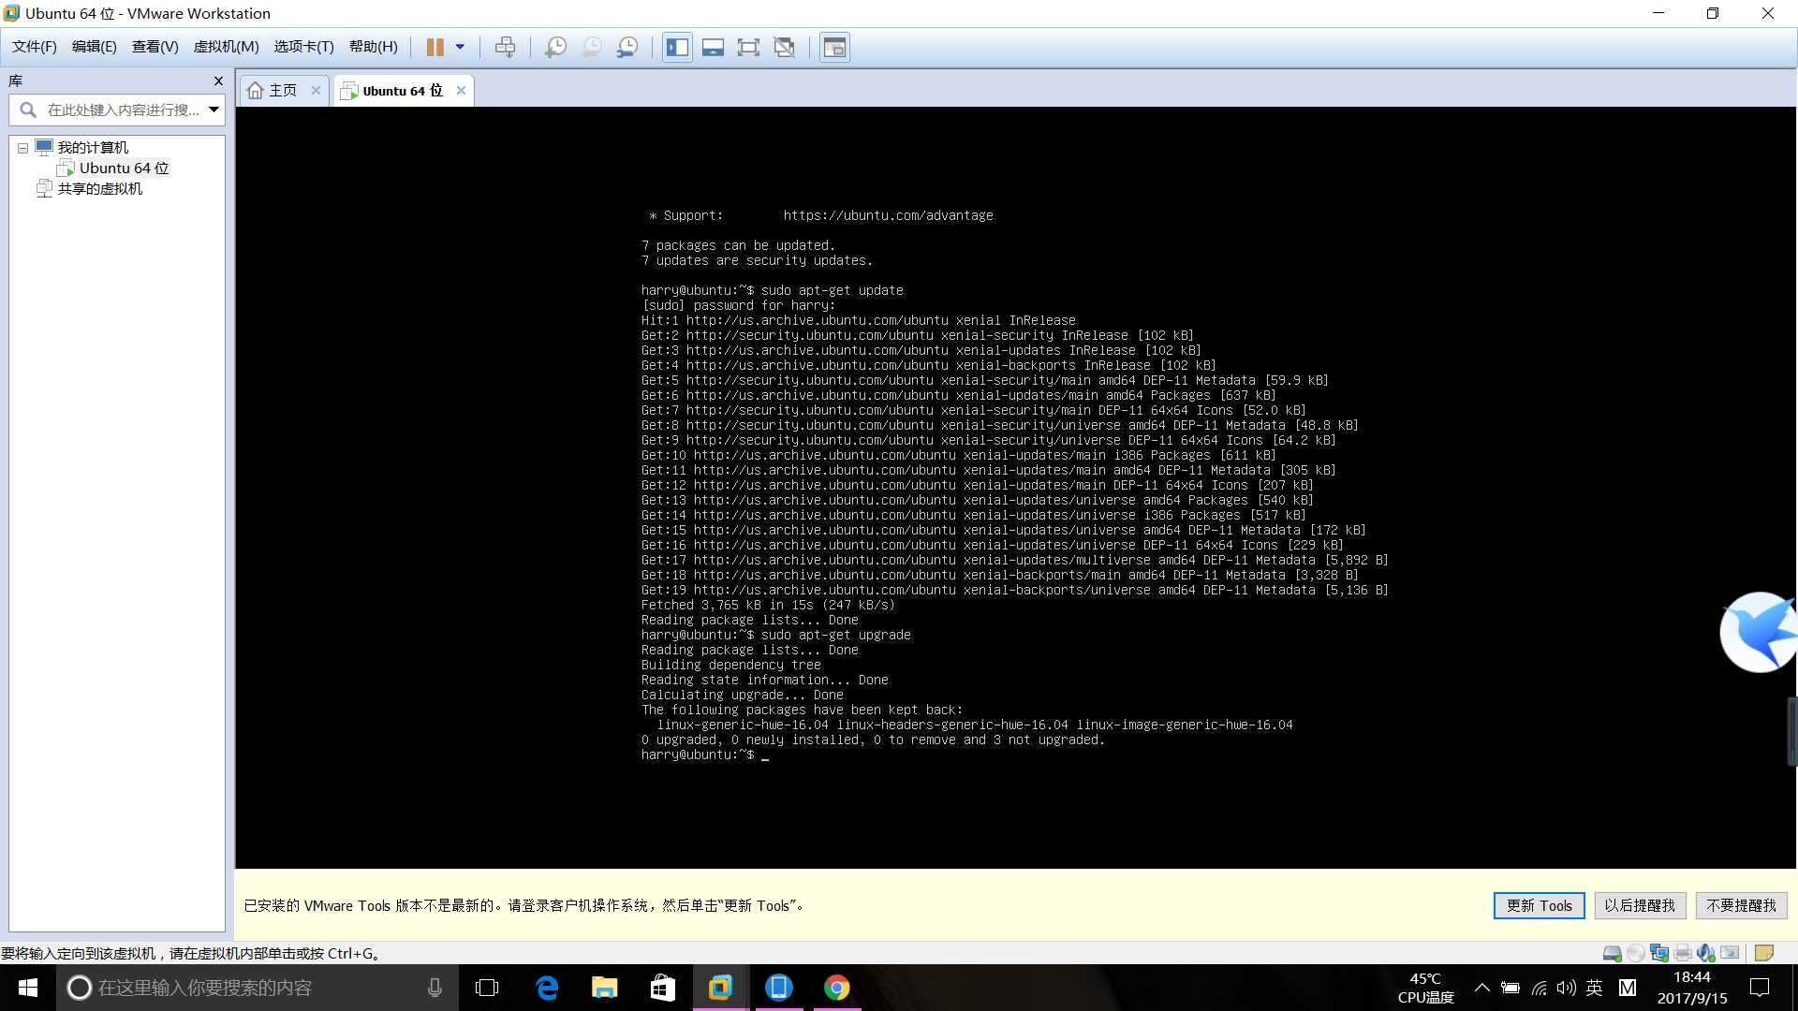Image resolution: width=1798 pixels, height=1011 pixels.
Task: Click the M input method tray icon
Action: tap(1628, 988)
